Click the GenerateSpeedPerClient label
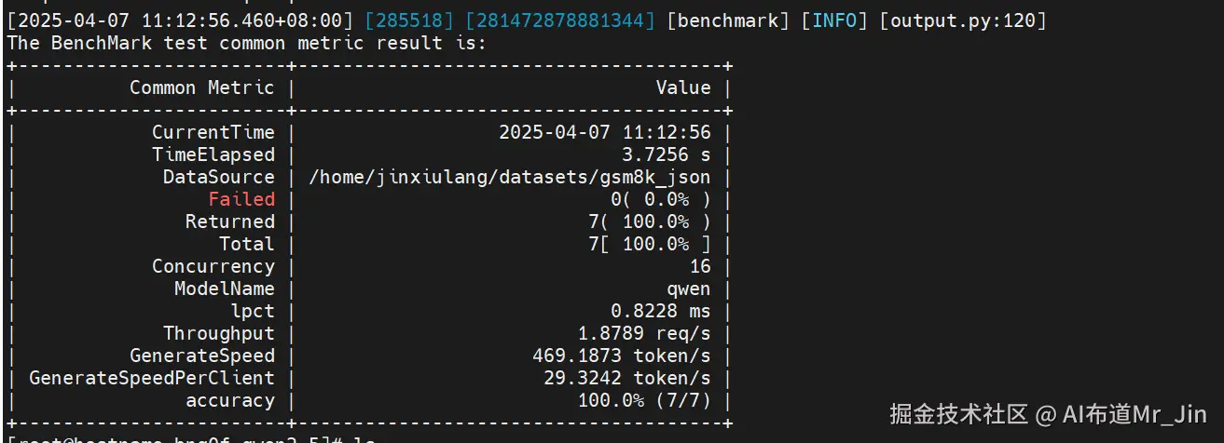This screenshot has width=1224, height=443. pyautogui.click(x=152, y=378)
